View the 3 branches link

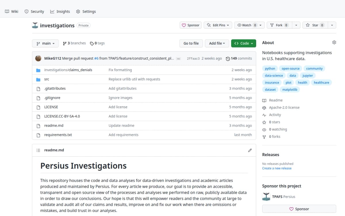coord(74,43)
